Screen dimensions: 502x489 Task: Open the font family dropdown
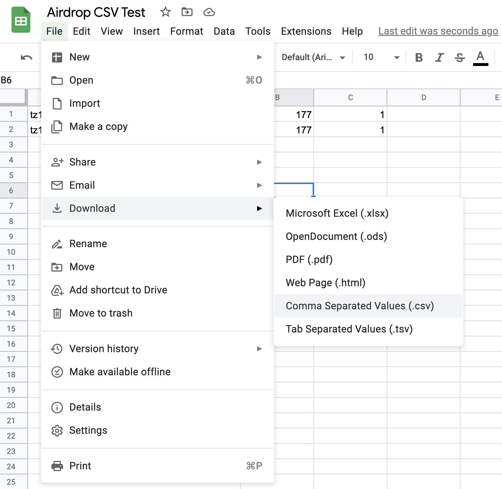(313, 57)
